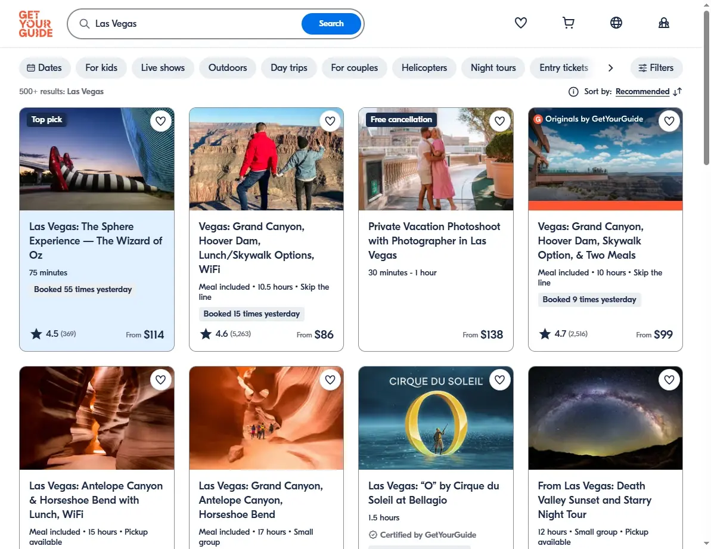Favorite the Grand Canyon, Antelope Canyon 17 hours card

[330, 380]
